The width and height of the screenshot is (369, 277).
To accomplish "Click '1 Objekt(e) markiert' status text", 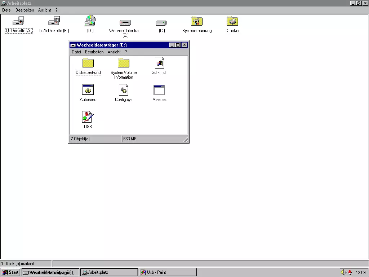I will point(18,264).
